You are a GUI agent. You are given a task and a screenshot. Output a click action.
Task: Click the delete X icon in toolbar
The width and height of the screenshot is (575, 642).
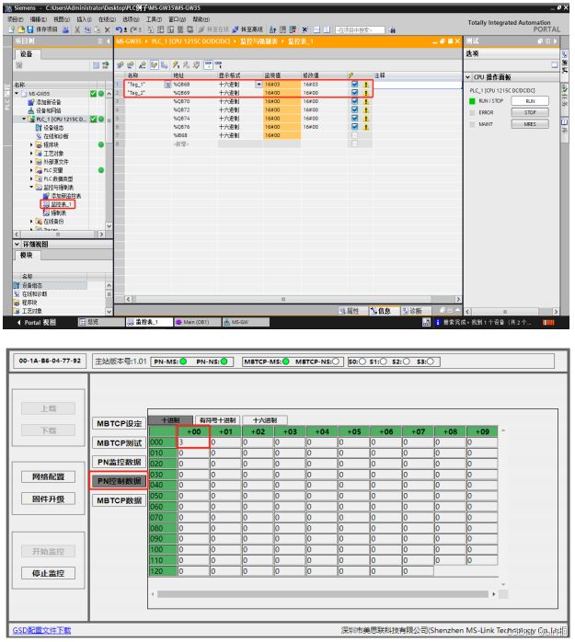(x=108, y=29)
